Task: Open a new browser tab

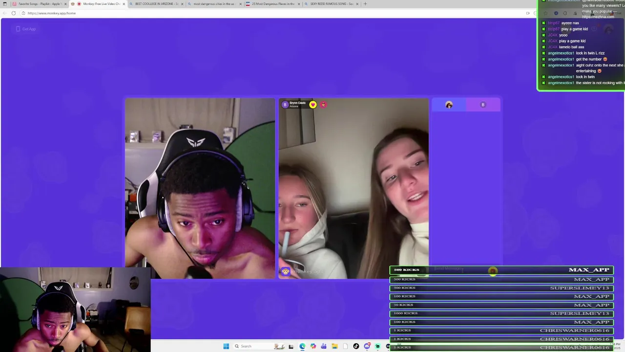Action: pyautogui.click(x=365, y=4)
